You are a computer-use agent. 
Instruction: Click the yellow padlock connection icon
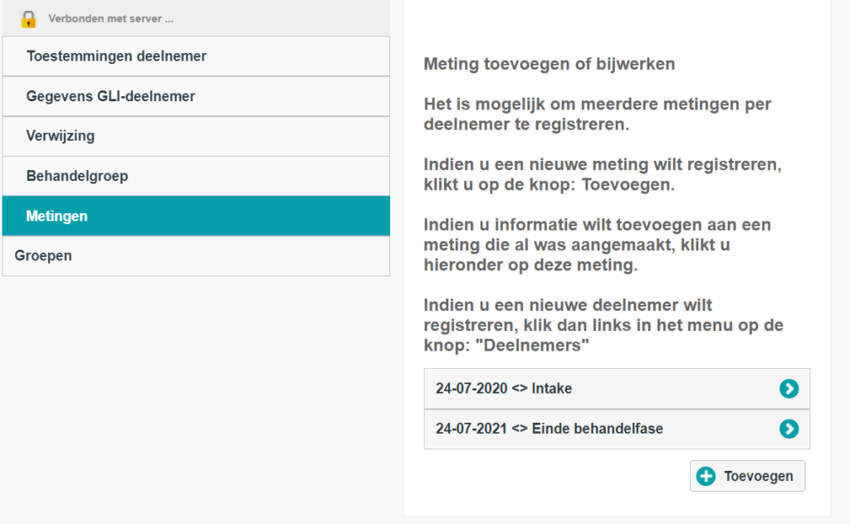pyautogui.click(x=28, y=18)
